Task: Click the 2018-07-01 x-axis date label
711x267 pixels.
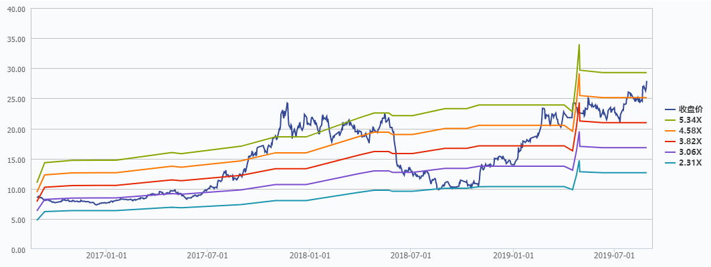Action: coord(411,256)
